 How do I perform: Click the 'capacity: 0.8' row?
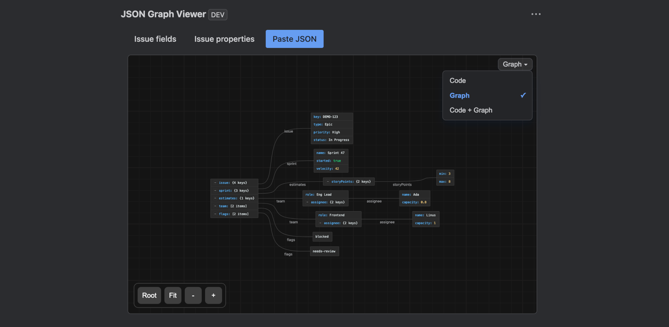tap(415, 202)
